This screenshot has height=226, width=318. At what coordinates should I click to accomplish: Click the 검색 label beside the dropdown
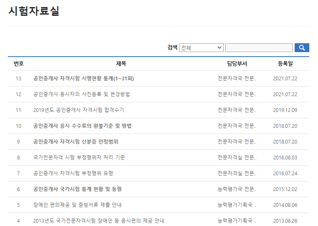173,47
